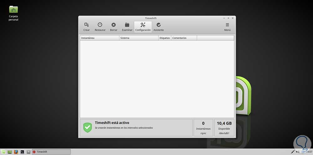The image size is (313, 155).
Task: Minimize the Timeshift window
Action: point(224,18)
